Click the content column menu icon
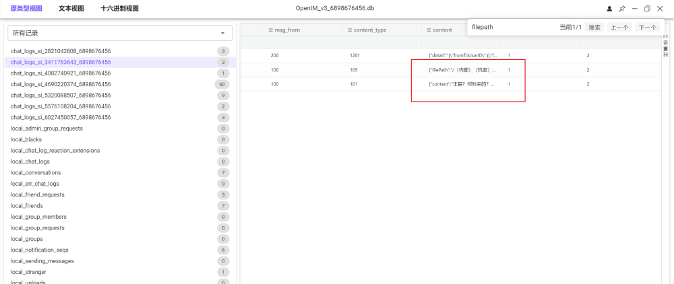 click(x=429, y=30)
